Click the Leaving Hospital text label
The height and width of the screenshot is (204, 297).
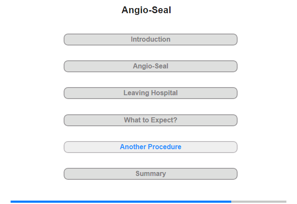(x=151, y=93)
